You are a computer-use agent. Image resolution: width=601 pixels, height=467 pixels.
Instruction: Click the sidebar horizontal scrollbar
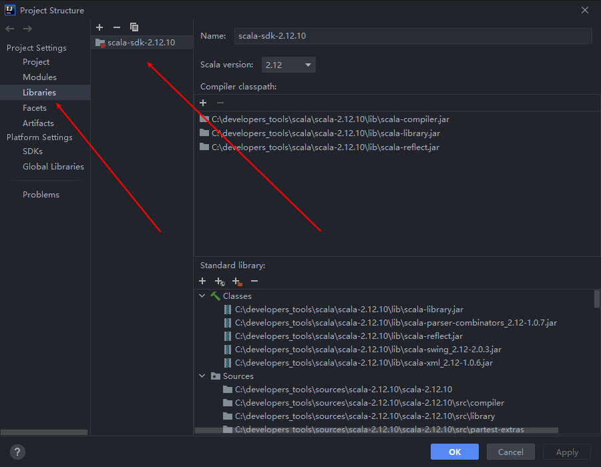click(x=44, y=432)
